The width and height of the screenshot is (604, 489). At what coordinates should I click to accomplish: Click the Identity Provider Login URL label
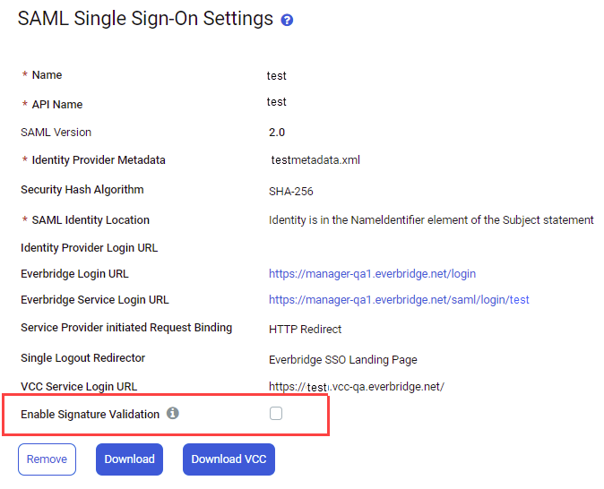(x=89, y=247)
